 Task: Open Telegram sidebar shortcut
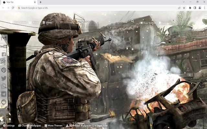pyautogui.click(x=4, y=94)
